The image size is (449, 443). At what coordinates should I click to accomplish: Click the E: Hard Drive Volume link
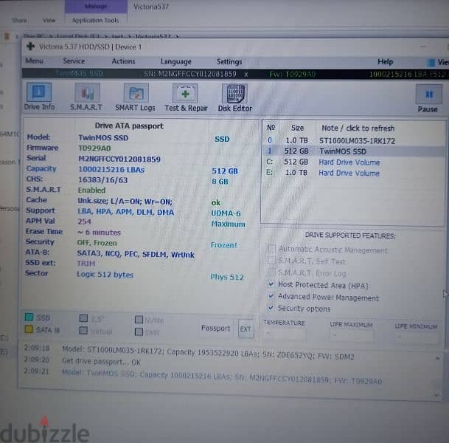click(349, 174)
